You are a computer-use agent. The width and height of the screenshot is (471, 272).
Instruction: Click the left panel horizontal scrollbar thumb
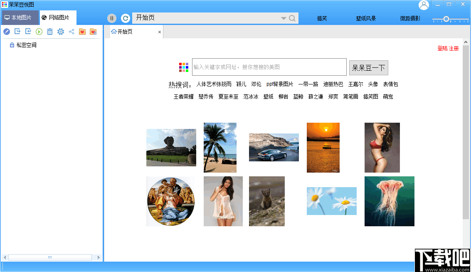click(x=50, y=257)
